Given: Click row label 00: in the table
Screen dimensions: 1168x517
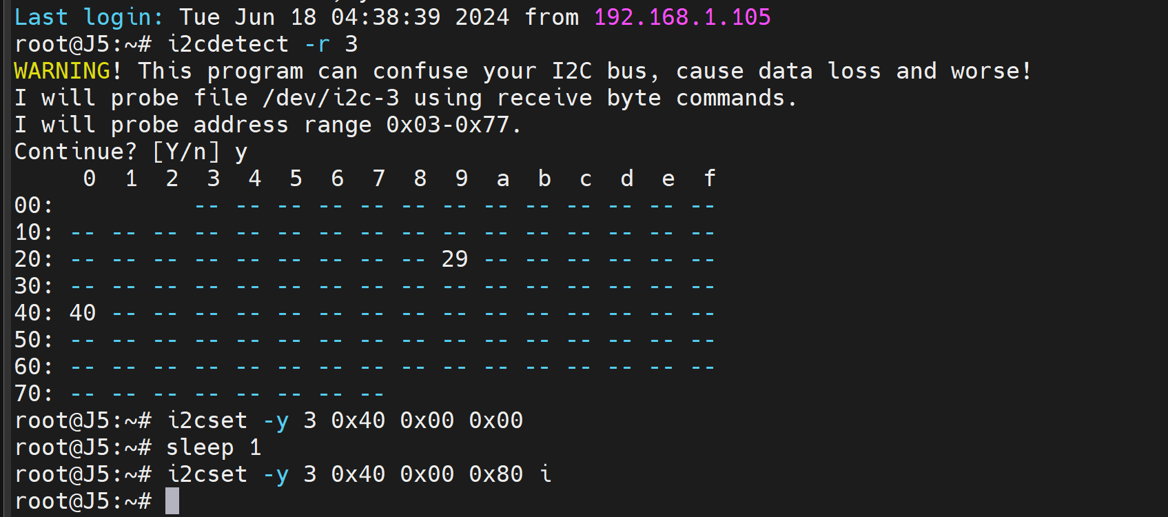Looking at the screenshot, I should 34,205.
